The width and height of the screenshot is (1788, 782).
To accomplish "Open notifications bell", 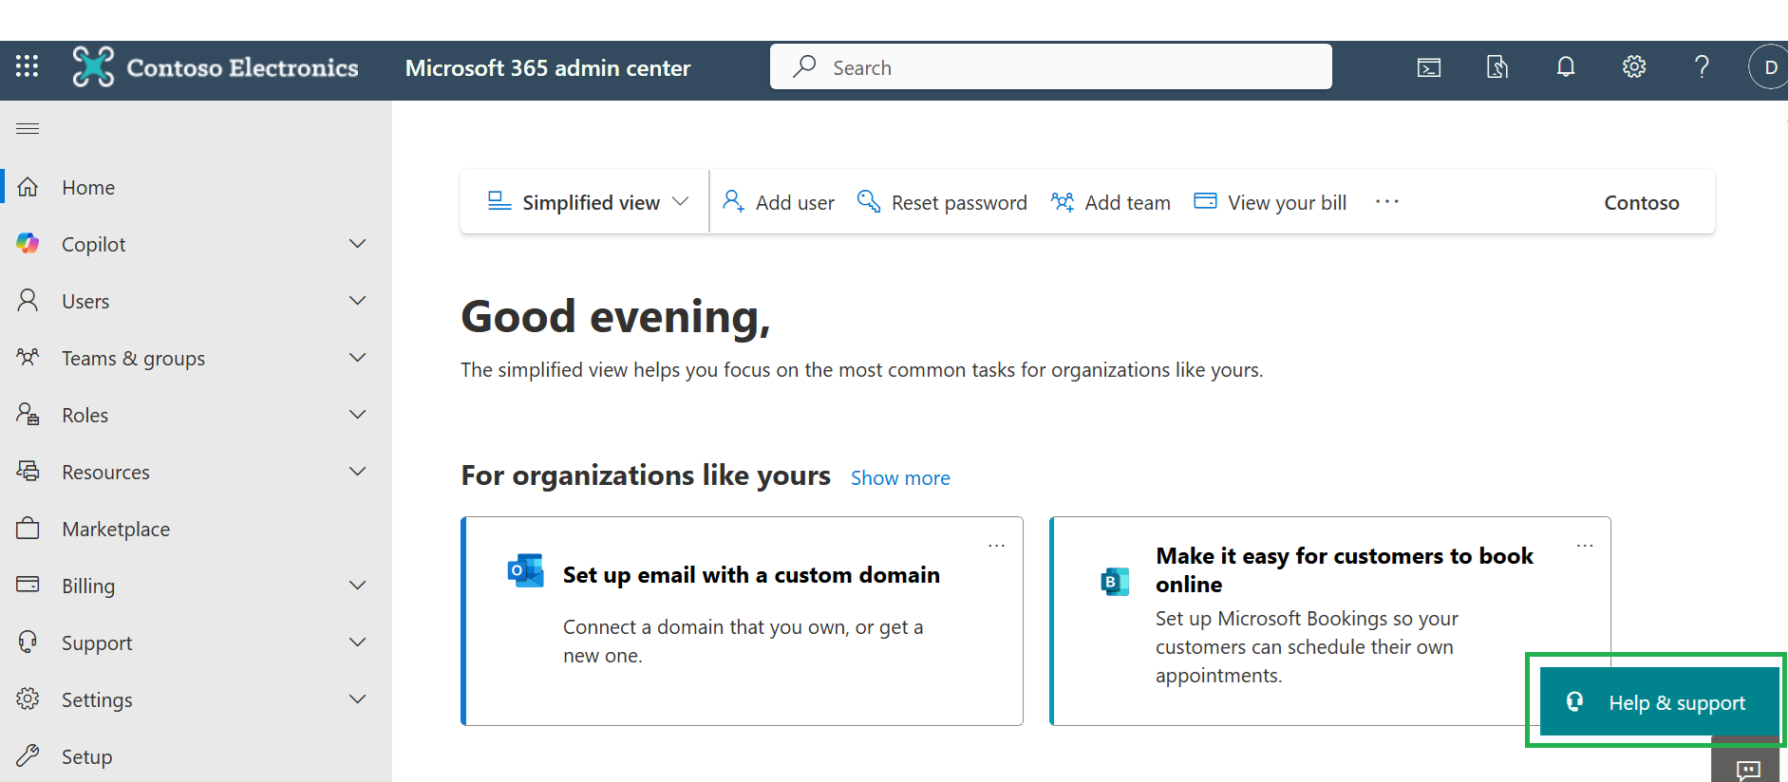I will (x=1566, y=66).
